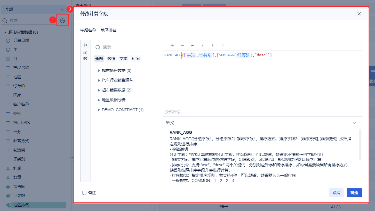Click the T icon beside 产品名称 field

tap(8, 67)
